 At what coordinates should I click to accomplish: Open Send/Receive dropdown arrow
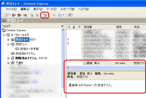point(48,15)
